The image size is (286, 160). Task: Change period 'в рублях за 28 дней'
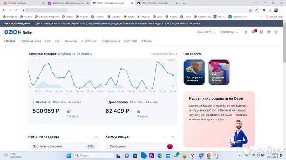pyautogui.click(x=75, y=54)
